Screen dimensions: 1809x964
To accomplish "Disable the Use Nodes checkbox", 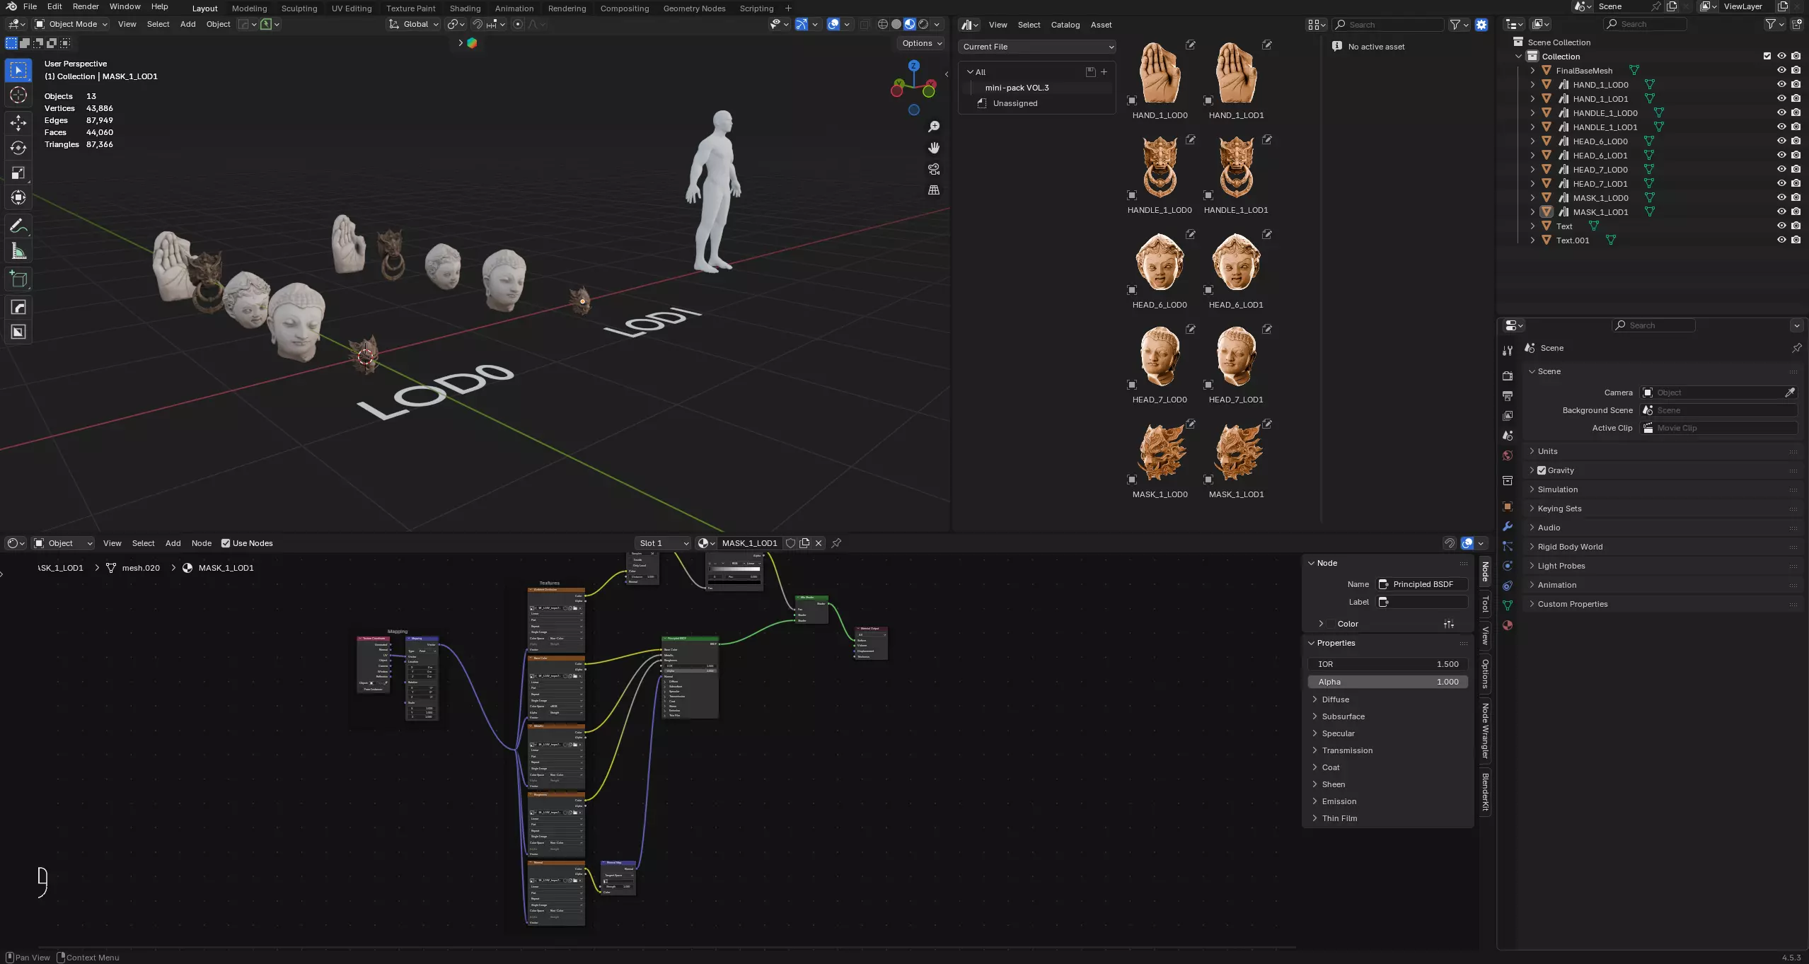I will point(226,543).
